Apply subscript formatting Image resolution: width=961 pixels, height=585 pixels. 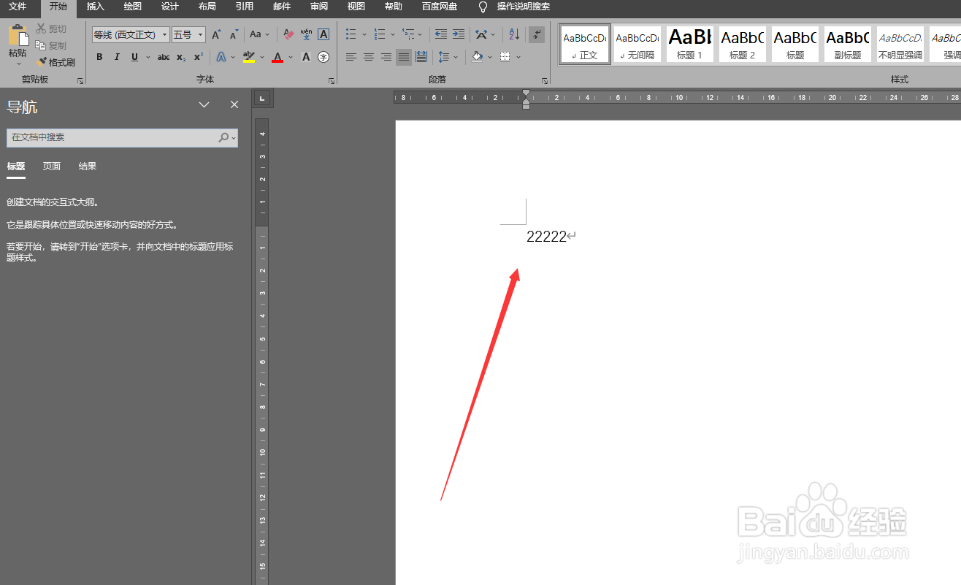pos(181,57)
